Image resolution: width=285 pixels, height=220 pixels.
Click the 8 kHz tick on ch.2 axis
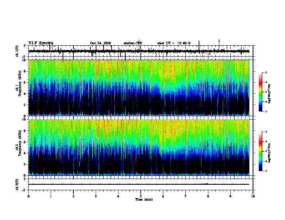click(x=25, y=131)
